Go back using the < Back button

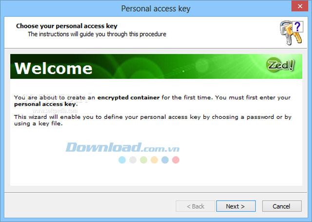pyautogui.click(x=195, y=206)
